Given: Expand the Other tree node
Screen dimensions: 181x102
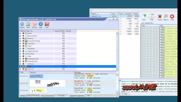Looking at the screenshot, I should [x=20, y=56].
